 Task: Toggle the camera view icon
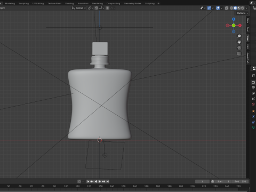pyautogui.click(x=239, y=48)
